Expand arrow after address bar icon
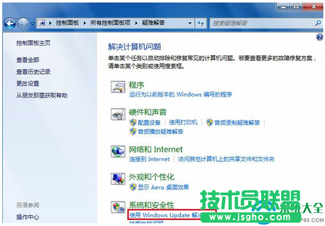This screenshot has height=226, width=325. click(x=51, y=23)
